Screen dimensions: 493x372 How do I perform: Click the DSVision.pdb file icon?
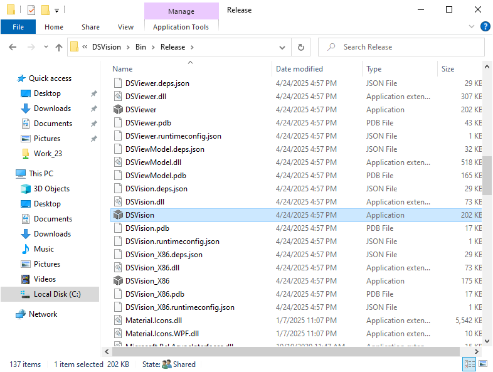(118, 228)
